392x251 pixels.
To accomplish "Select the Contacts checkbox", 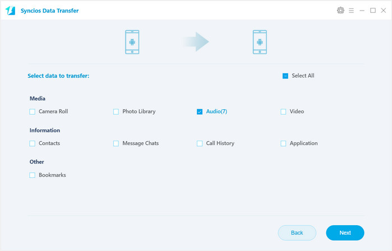I will click(33, 143).
